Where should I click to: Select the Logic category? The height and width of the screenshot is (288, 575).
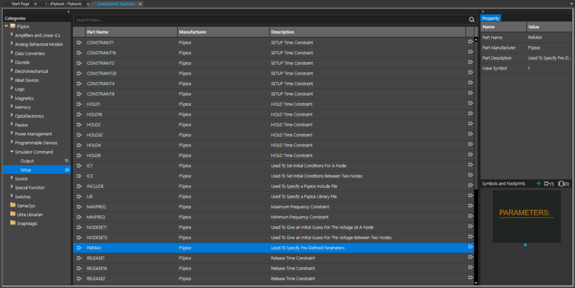20,89
